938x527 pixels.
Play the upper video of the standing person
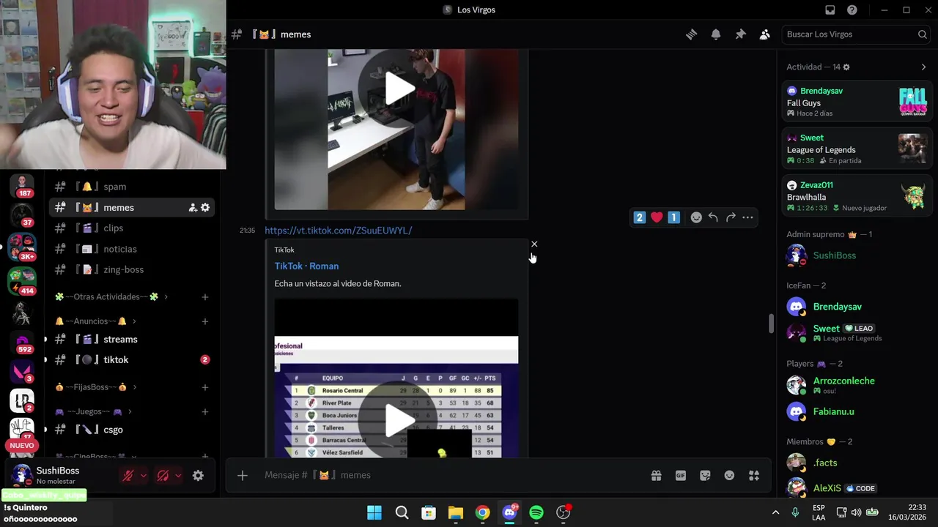(x=399, y=89)
